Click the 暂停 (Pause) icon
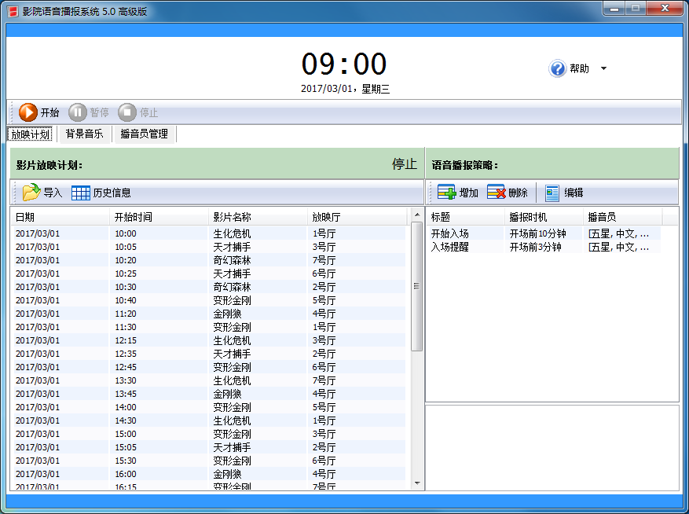The image size is (689, 514). point(78,112)
